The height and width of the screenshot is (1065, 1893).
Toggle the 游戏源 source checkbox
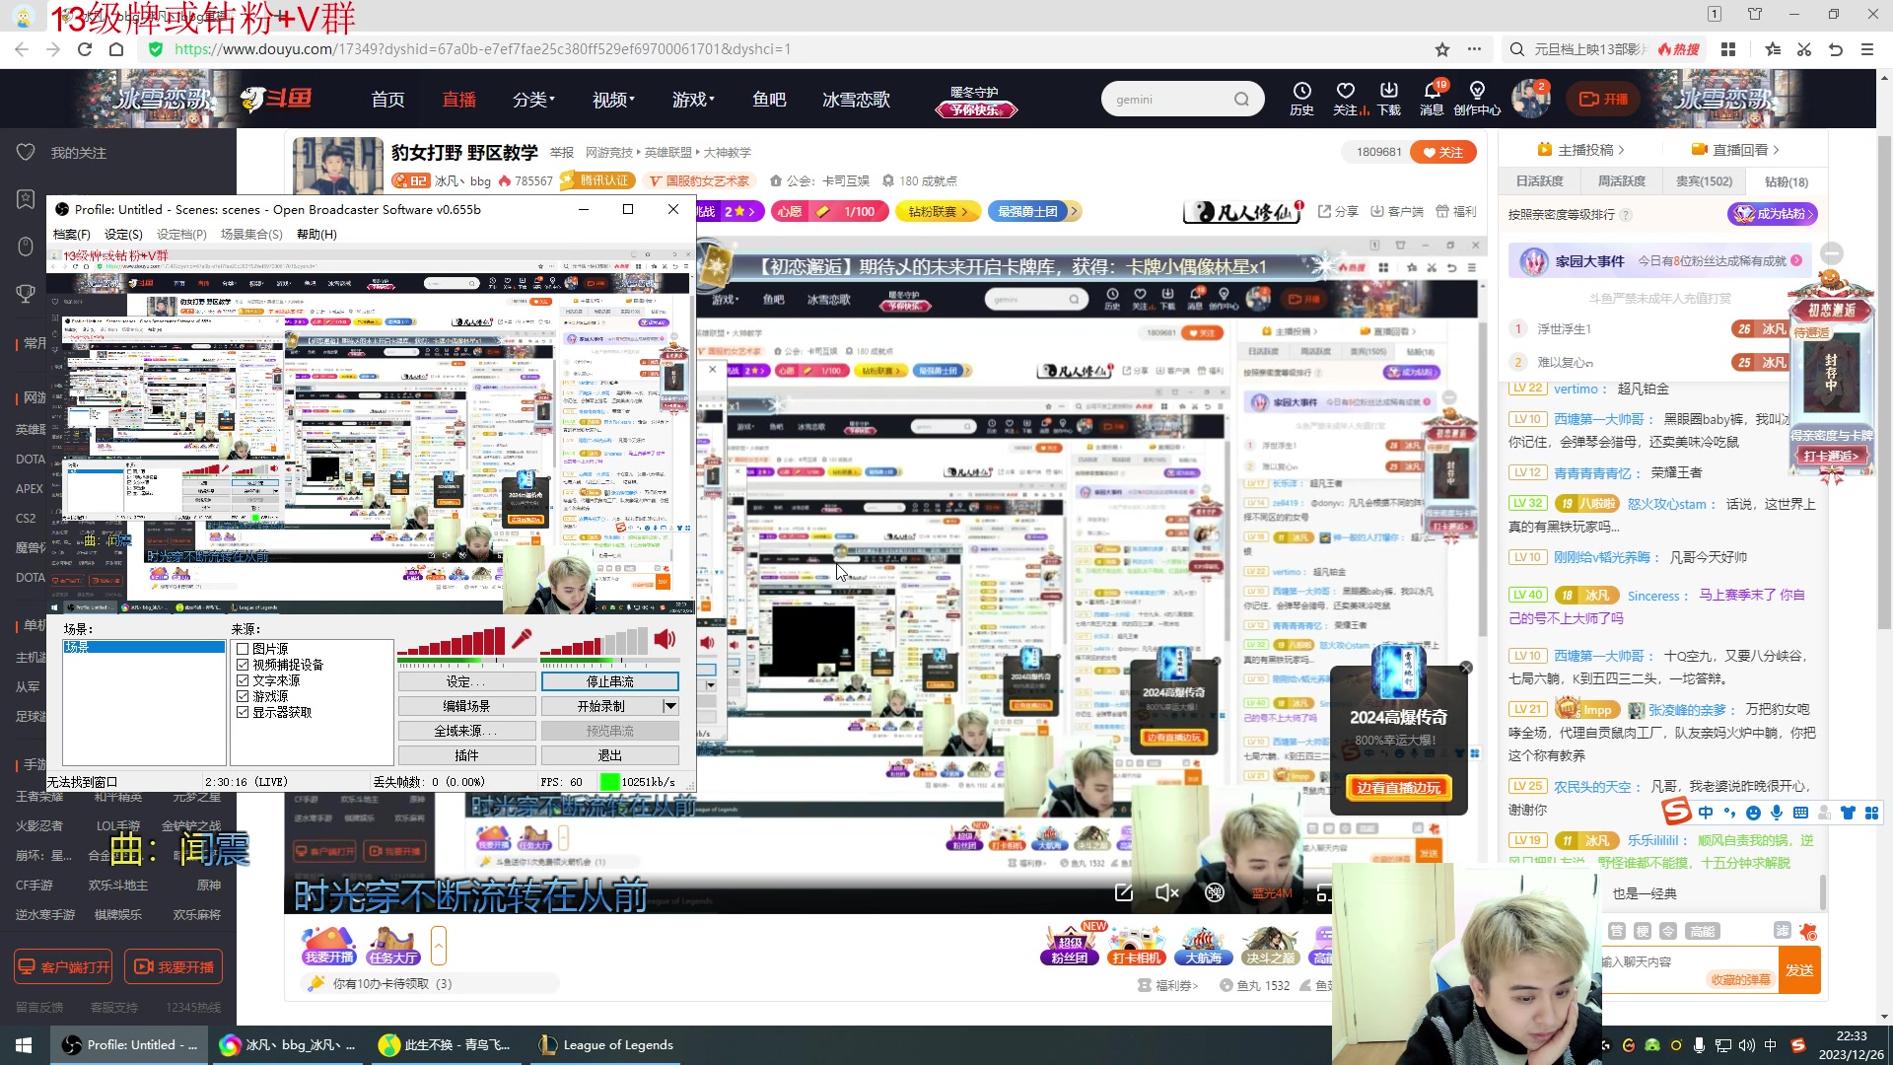click(243, 696)
